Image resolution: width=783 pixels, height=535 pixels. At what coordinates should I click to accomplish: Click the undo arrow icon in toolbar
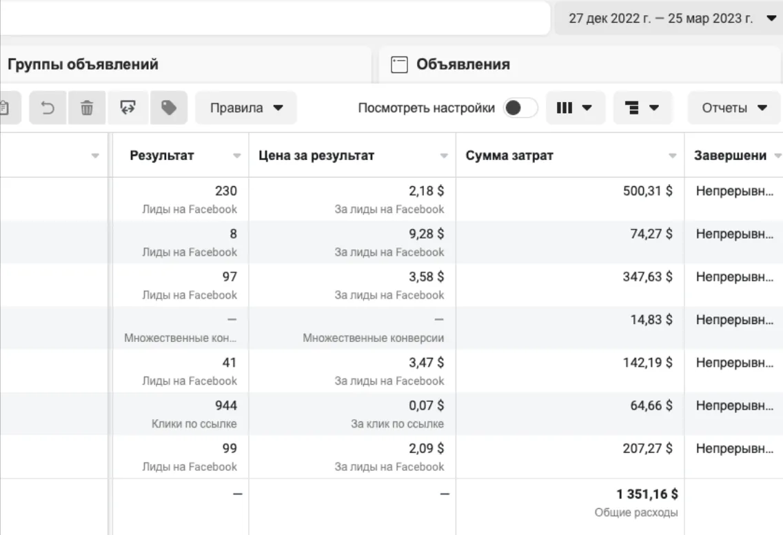click(x=48, y=108)
